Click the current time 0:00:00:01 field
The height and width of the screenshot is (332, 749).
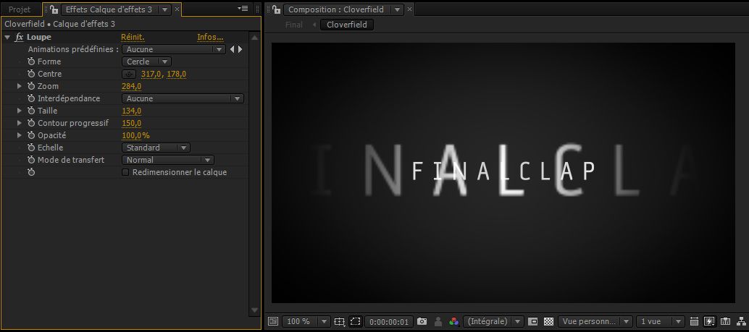(389, 322)
